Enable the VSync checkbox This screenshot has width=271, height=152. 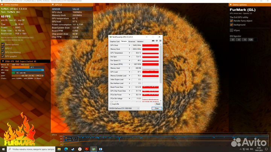tap(231, 30)
